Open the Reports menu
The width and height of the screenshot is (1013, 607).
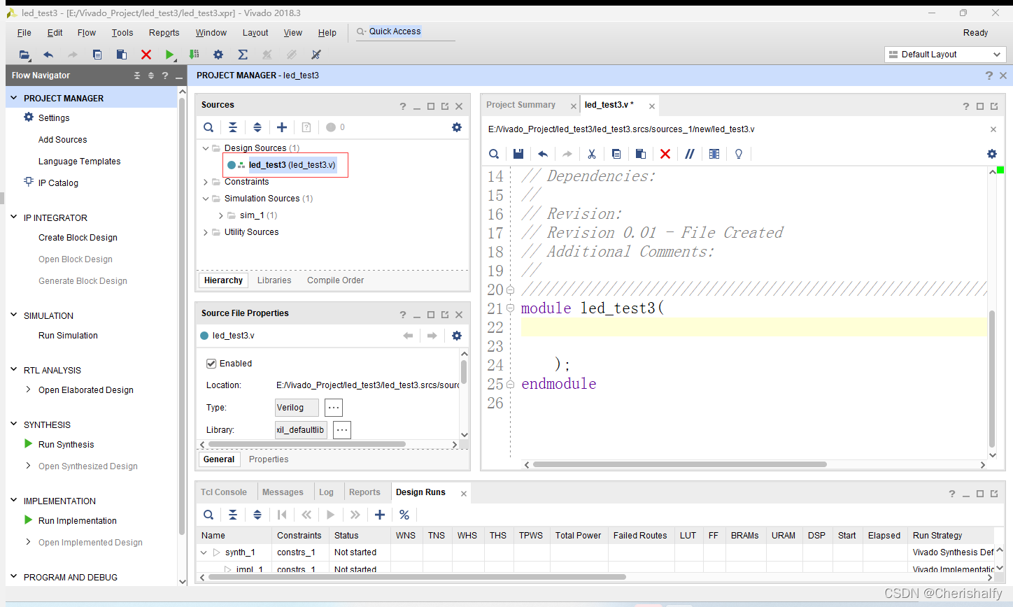coord(164,33)
